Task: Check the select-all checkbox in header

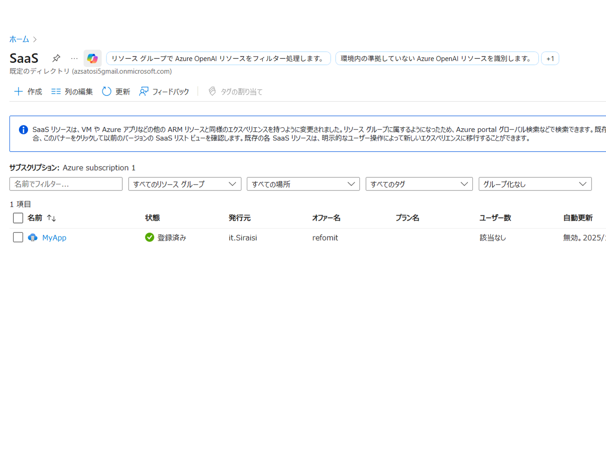Action: [x=18, y=218]
